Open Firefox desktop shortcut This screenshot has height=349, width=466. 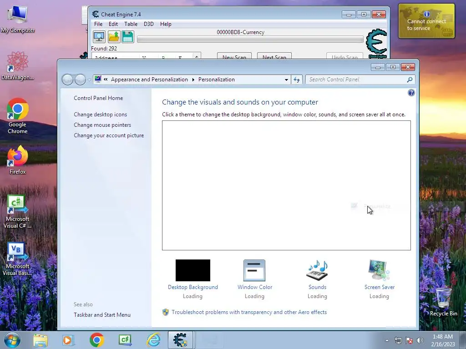click(18, 160)
